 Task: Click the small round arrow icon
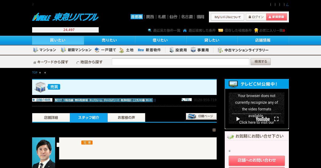click(x=214, y=130)
